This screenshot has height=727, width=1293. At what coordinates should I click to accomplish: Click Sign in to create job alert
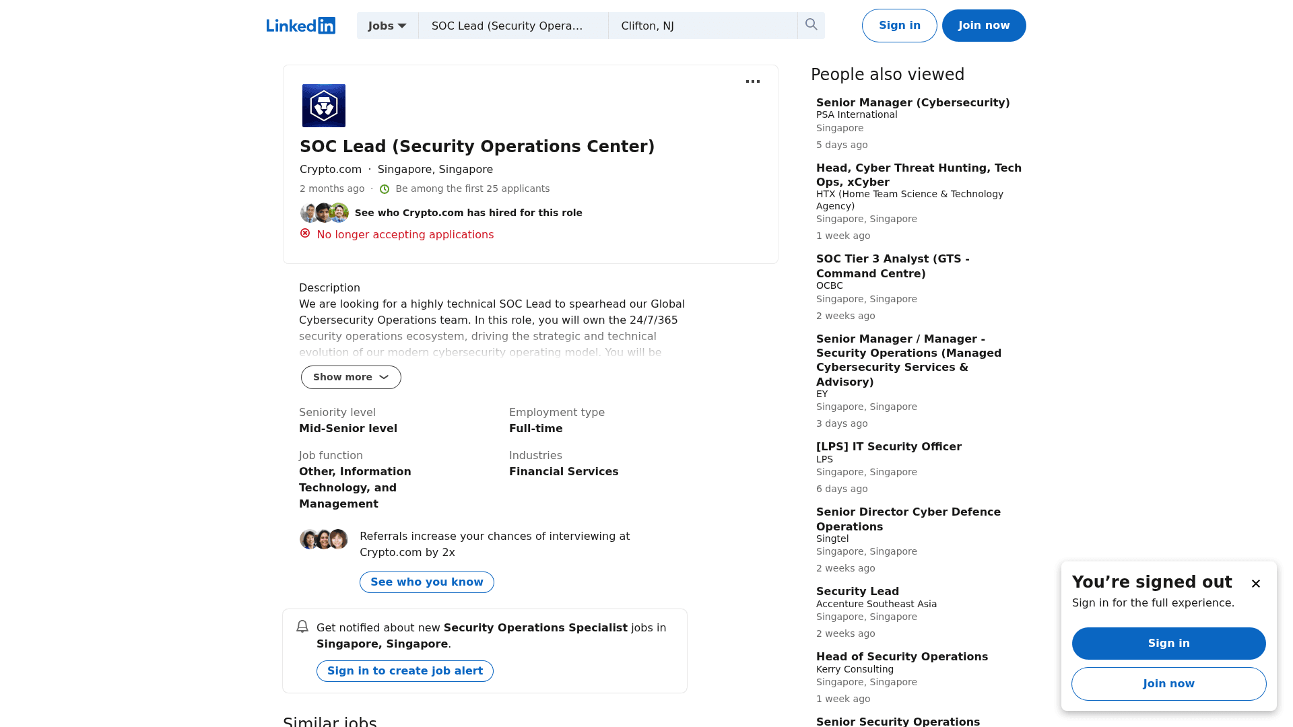point(405,671)
